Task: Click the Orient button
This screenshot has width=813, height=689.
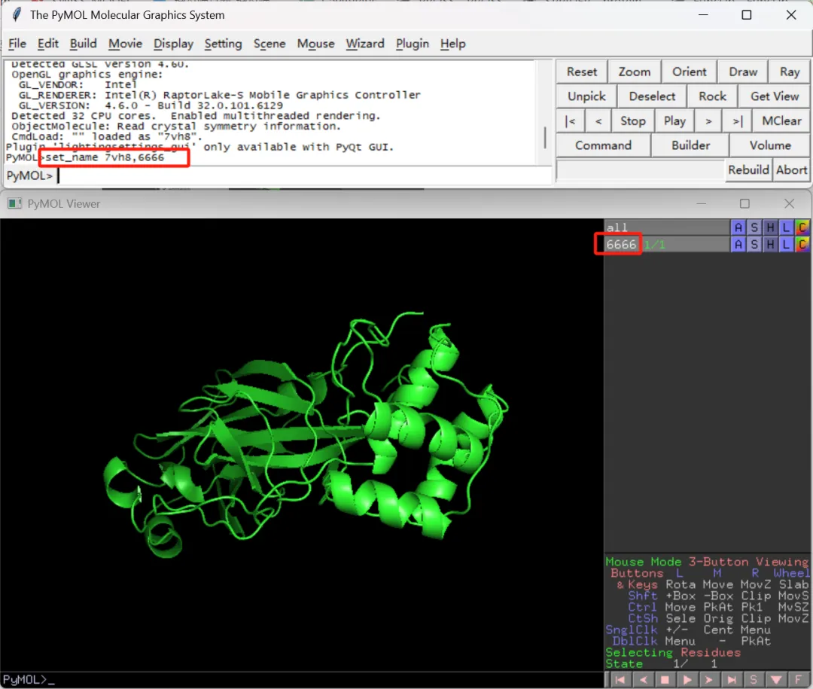Action: pyautogui.click(x=689, y=72)
